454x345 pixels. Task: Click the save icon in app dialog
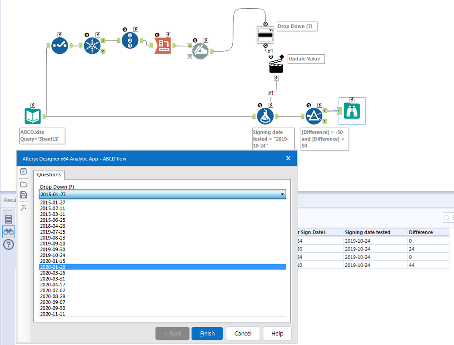(24, 195)
